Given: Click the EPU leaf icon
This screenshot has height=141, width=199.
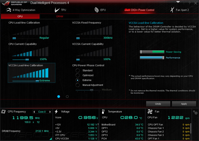Looking at the screenshot, I should (x=97, y=10).
